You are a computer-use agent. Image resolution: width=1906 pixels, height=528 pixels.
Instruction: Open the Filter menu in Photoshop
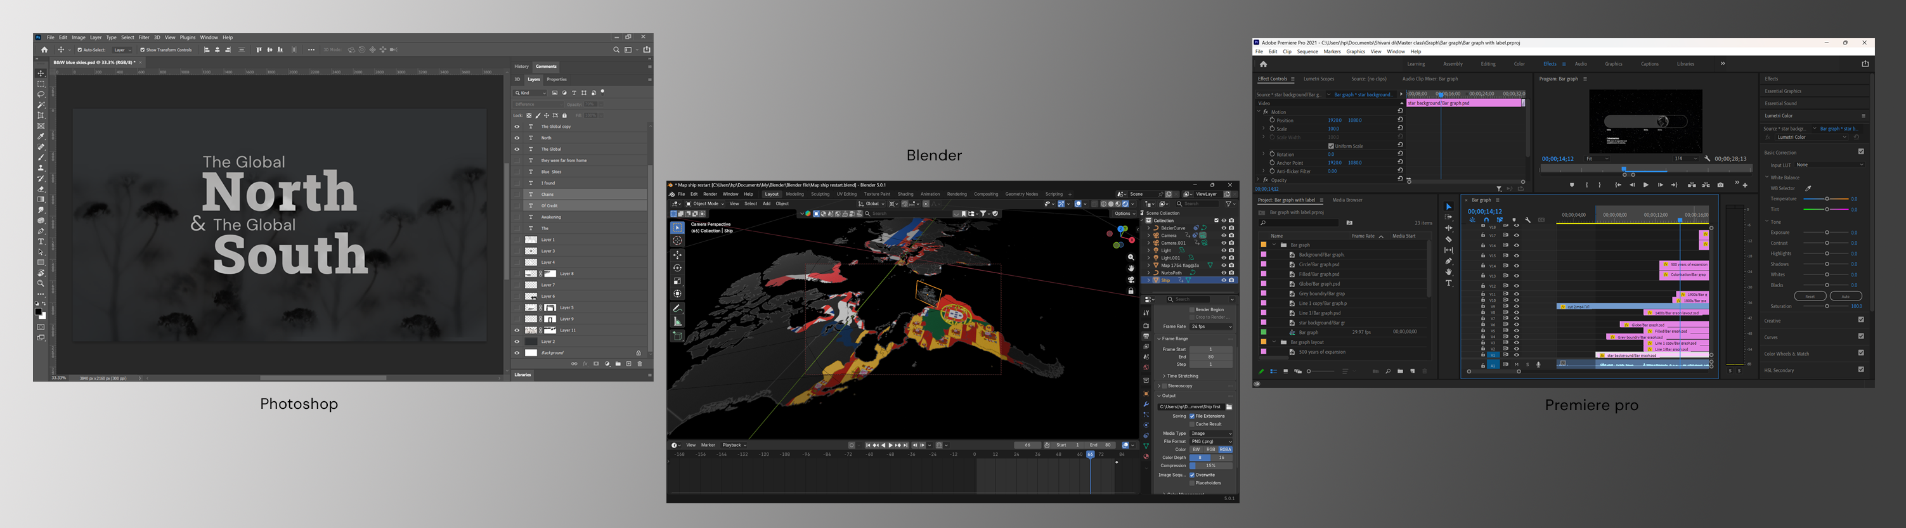(143, 38)
